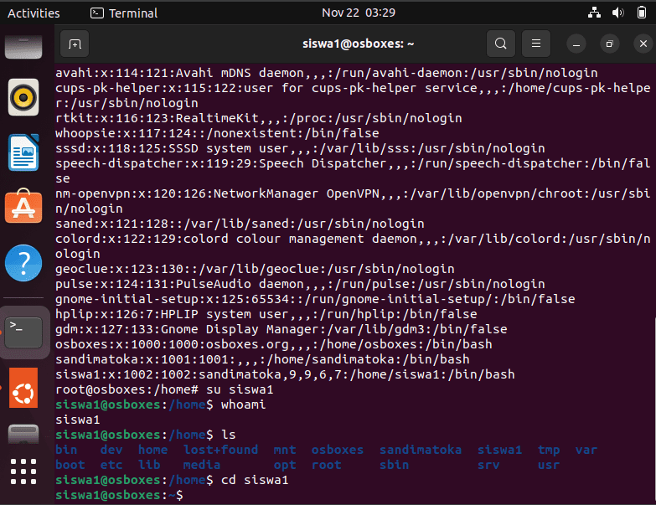Click the battery indicator in the top bar

[x=642, y=13]
